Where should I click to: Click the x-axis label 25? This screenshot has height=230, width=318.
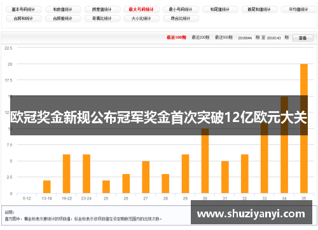[106, 199]
